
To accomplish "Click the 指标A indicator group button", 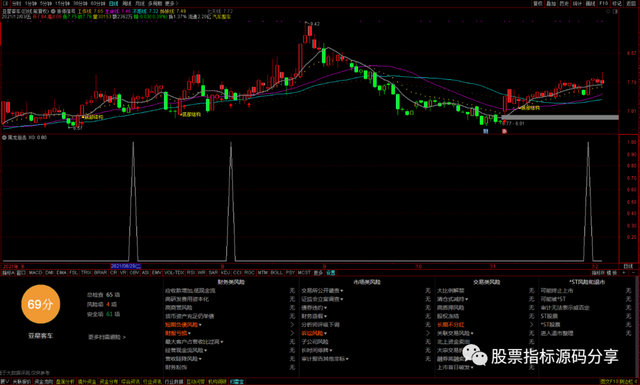I will tap(8, 273).
